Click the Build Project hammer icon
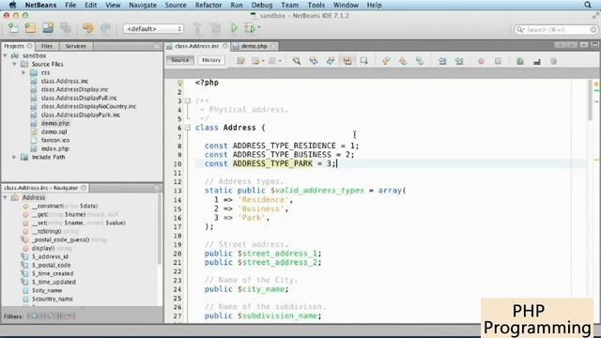The height and width of the screenshot is (338, 601). pos(197,28)
